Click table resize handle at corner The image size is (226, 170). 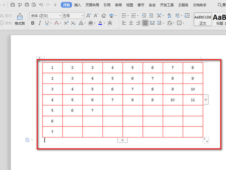click(206, 140)
